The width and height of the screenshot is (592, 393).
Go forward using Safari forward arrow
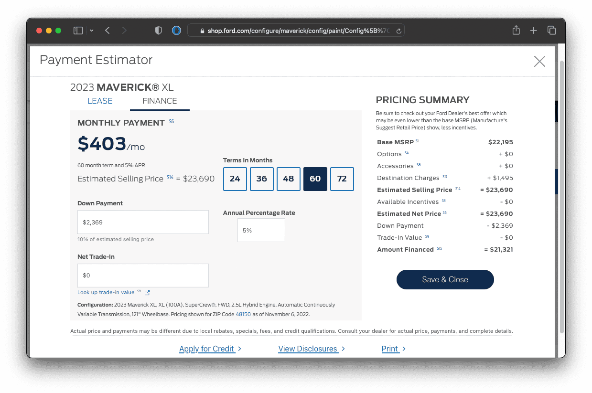click(x=124, y=31)
